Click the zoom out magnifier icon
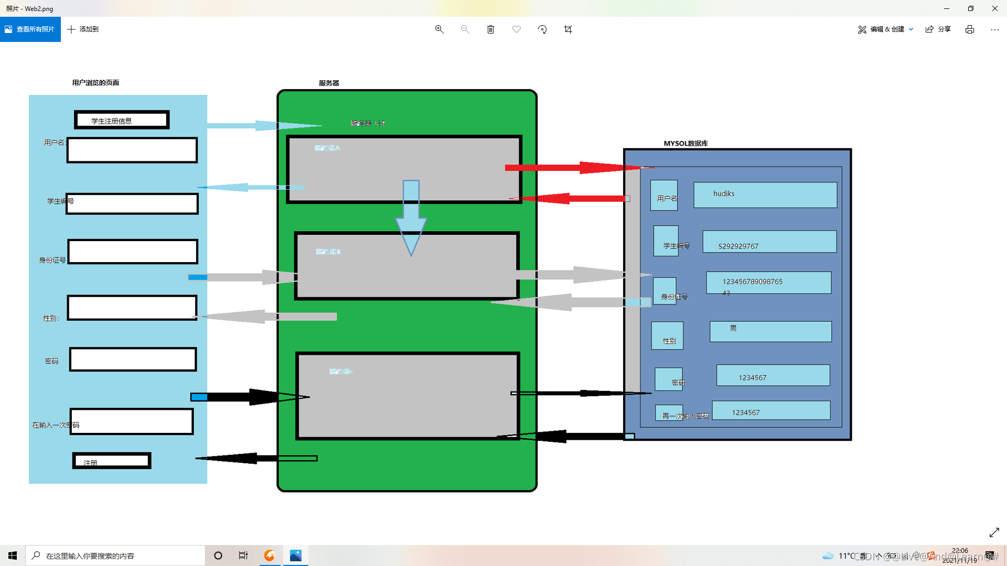The height and width of the screenshot is (566, 1007). [465, 29]
